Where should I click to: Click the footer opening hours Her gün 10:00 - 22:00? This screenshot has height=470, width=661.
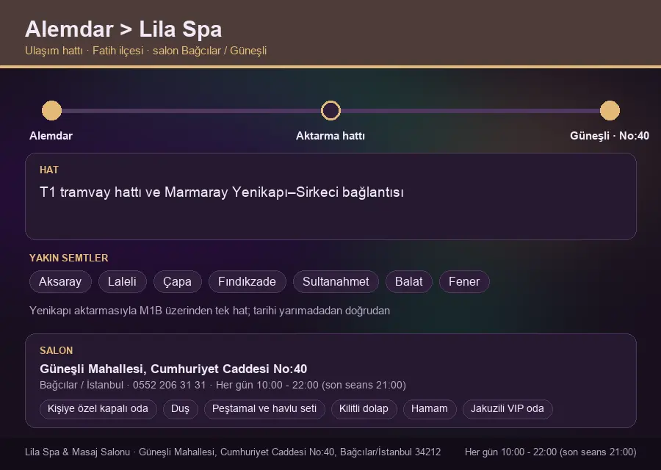click(x=551, y=452)
